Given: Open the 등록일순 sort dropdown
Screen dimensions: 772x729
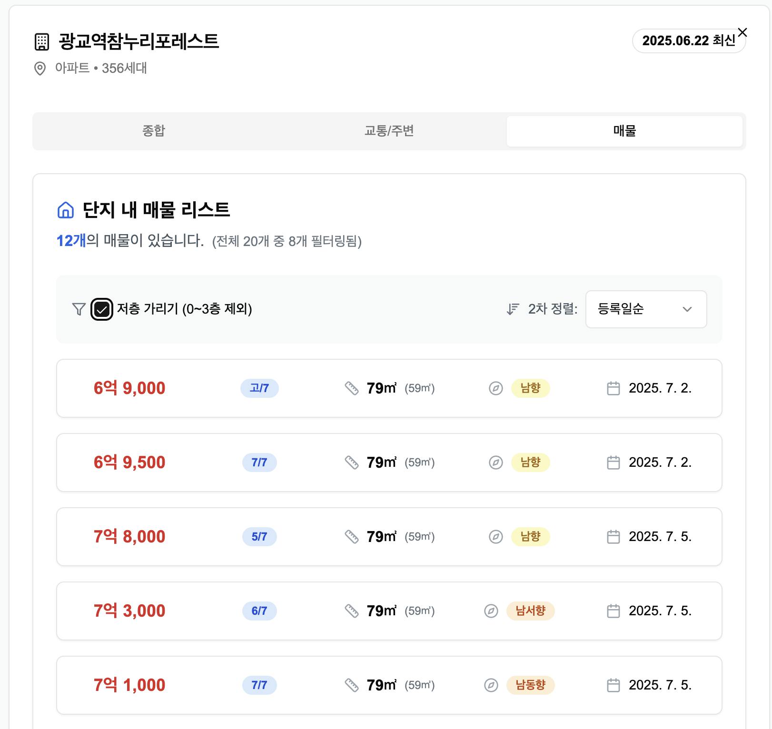Looking at the screenshot, I should click(x=646, y=309).
